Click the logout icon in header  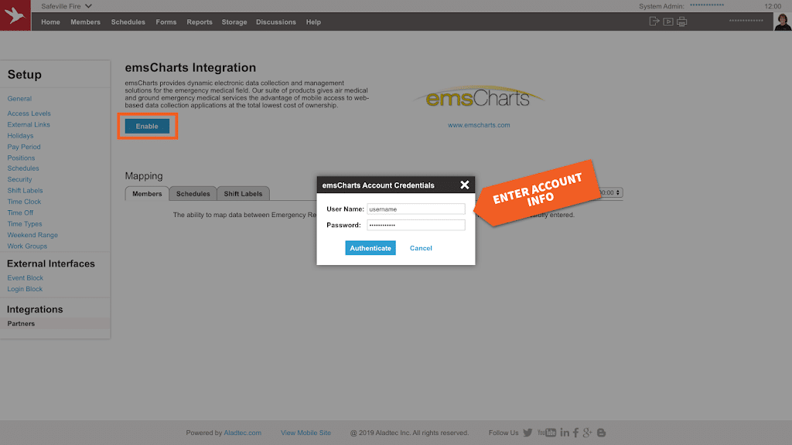click(x=654, y=21)
